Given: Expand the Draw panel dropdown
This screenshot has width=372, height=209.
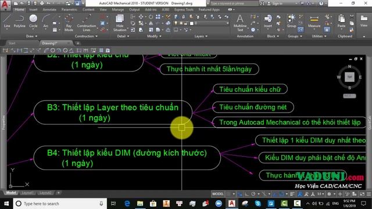Looking at the screenshot, I should [31, 36].
